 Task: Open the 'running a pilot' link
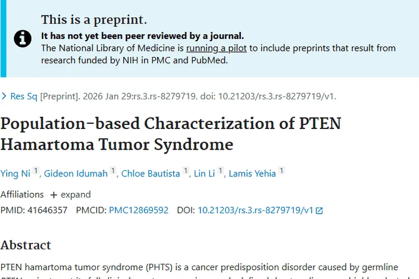tap(216, 48)
